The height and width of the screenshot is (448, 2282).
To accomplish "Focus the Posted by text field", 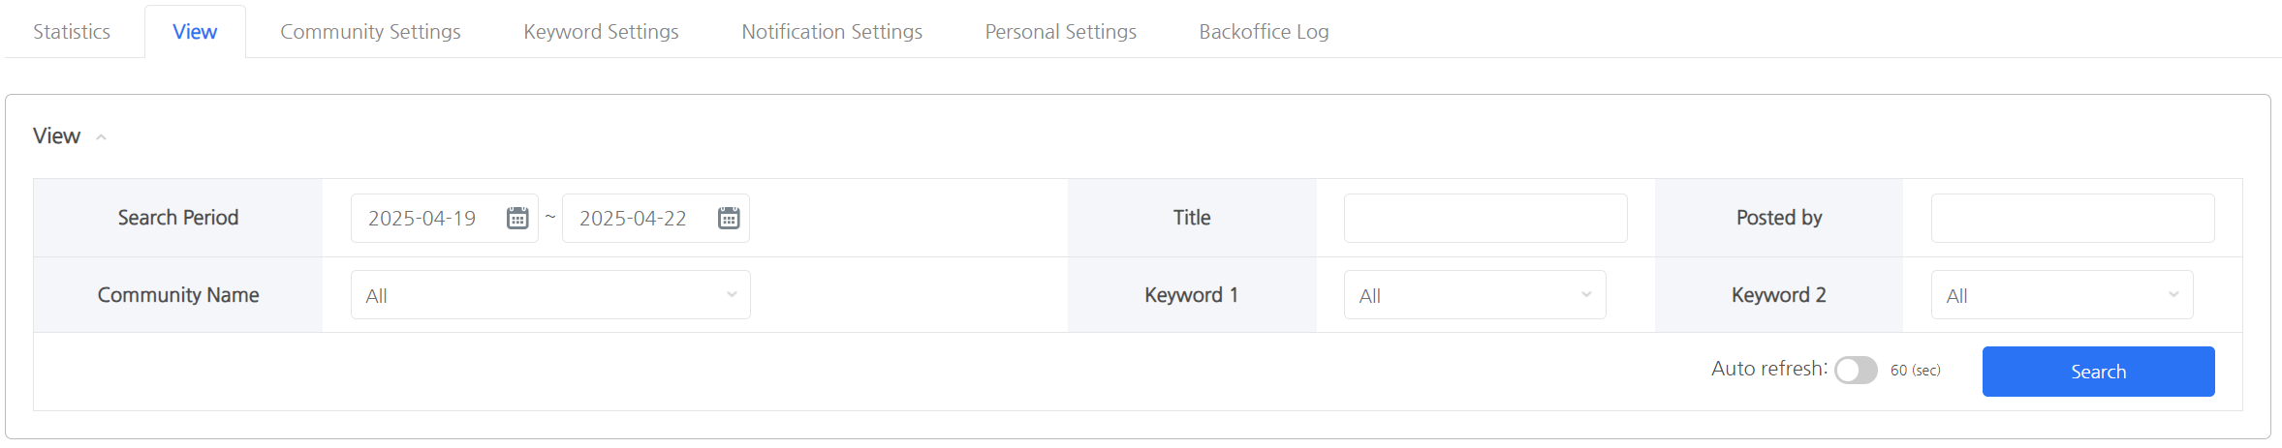I will pyautogui.click(x=2072, y=218).
